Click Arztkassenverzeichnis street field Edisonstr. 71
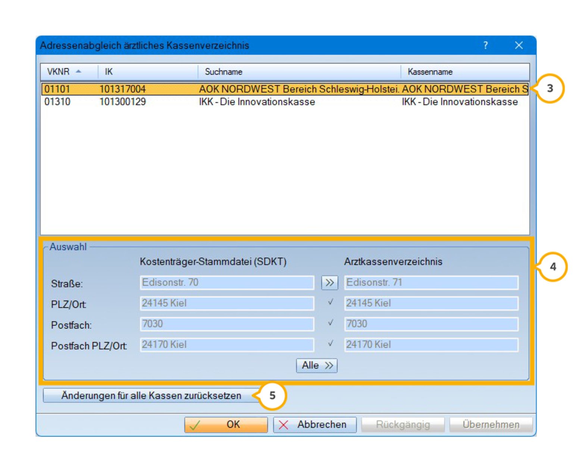Image resolution: width=573 pixels, height=473 pixels. click(x=431, y=283)
